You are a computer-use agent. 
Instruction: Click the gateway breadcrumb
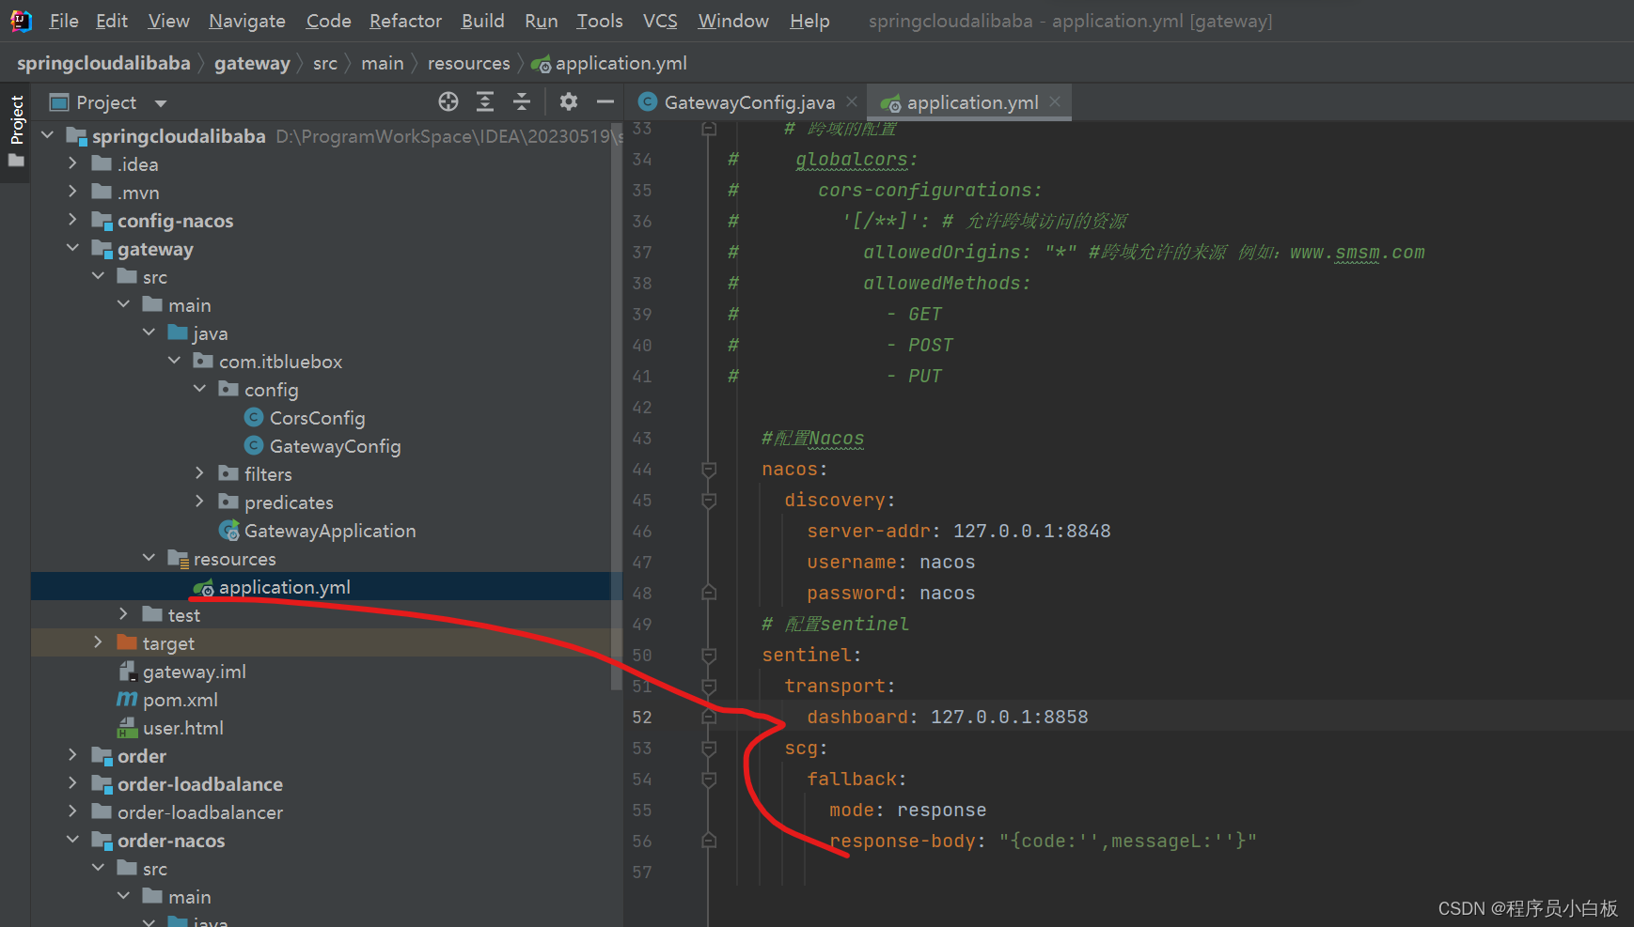coord(252,63)
